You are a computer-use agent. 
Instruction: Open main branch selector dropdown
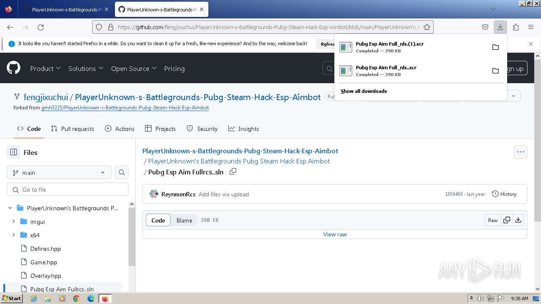tap(59, 172)
